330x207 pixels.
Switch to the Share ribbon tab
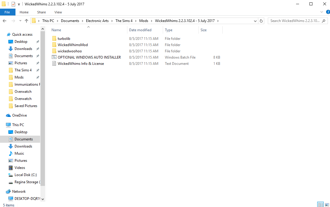click(41, 12)
